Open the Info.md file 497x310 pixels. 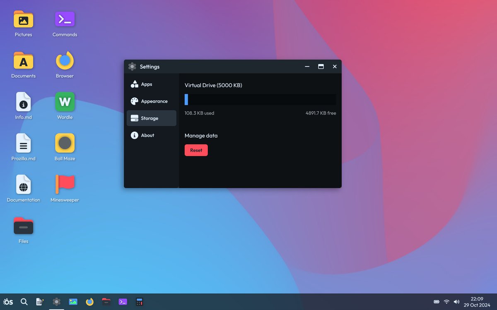(x=23, y=102)
